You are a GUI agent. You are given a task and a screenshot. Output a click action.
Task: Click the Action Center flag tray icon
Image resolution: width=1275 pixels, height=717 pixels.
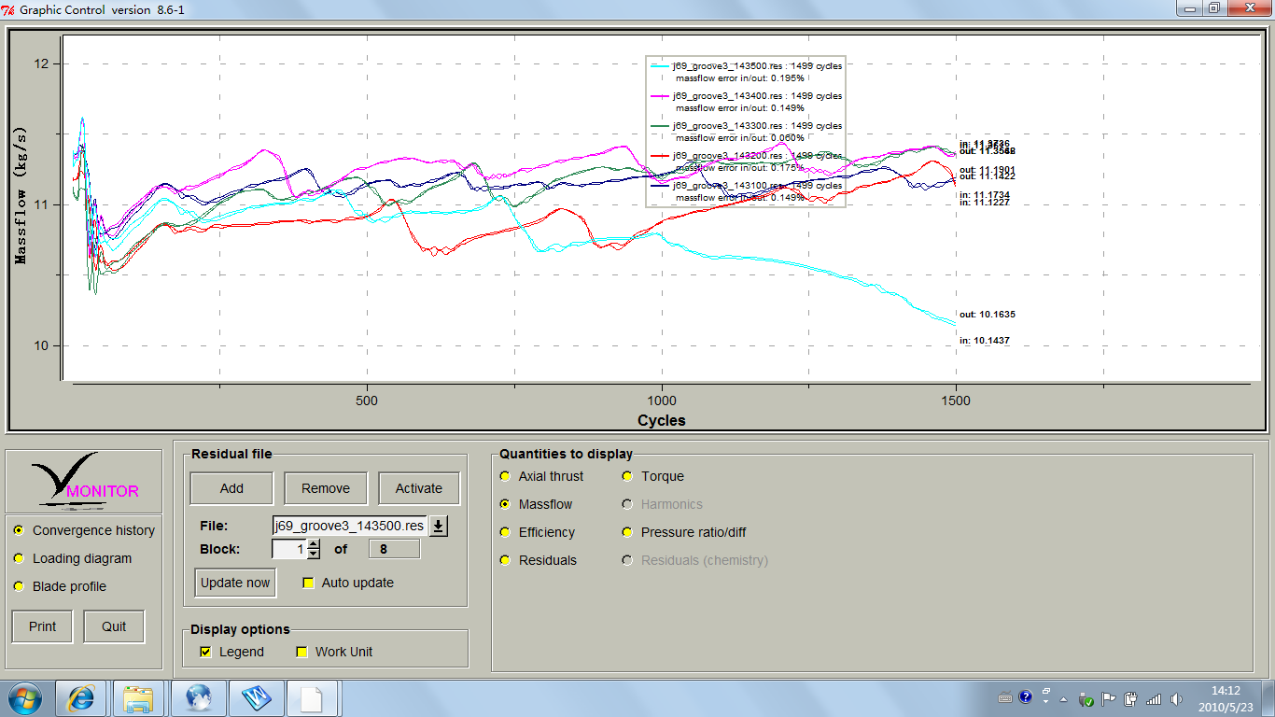pyautogui.click(x=1109, y=698)
